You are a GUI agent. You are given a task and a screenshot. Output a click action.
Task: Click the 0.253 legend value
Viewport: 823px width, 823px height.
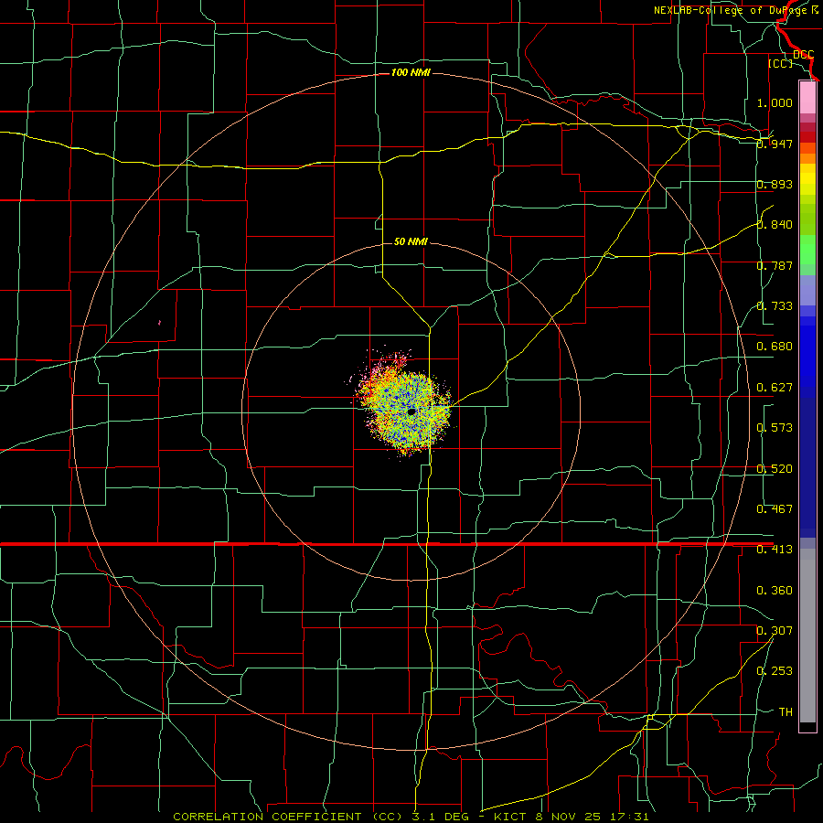775,671
